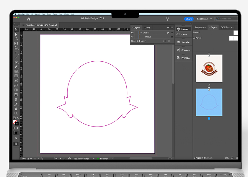
Task: Open the zoom level dropdown
Action: click(x=31, y=158)
